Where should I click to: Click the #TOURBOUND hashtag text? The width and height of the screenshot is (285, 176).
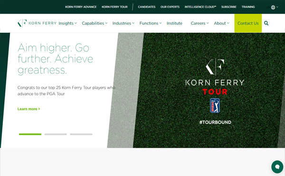coord(215,122)
